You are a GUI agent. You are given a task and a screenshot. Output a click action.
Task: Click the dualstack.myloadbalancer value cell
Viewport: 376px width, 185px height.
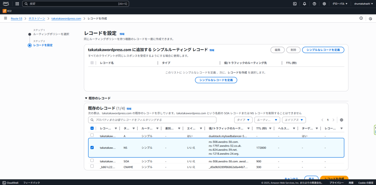tap(228, 136)
